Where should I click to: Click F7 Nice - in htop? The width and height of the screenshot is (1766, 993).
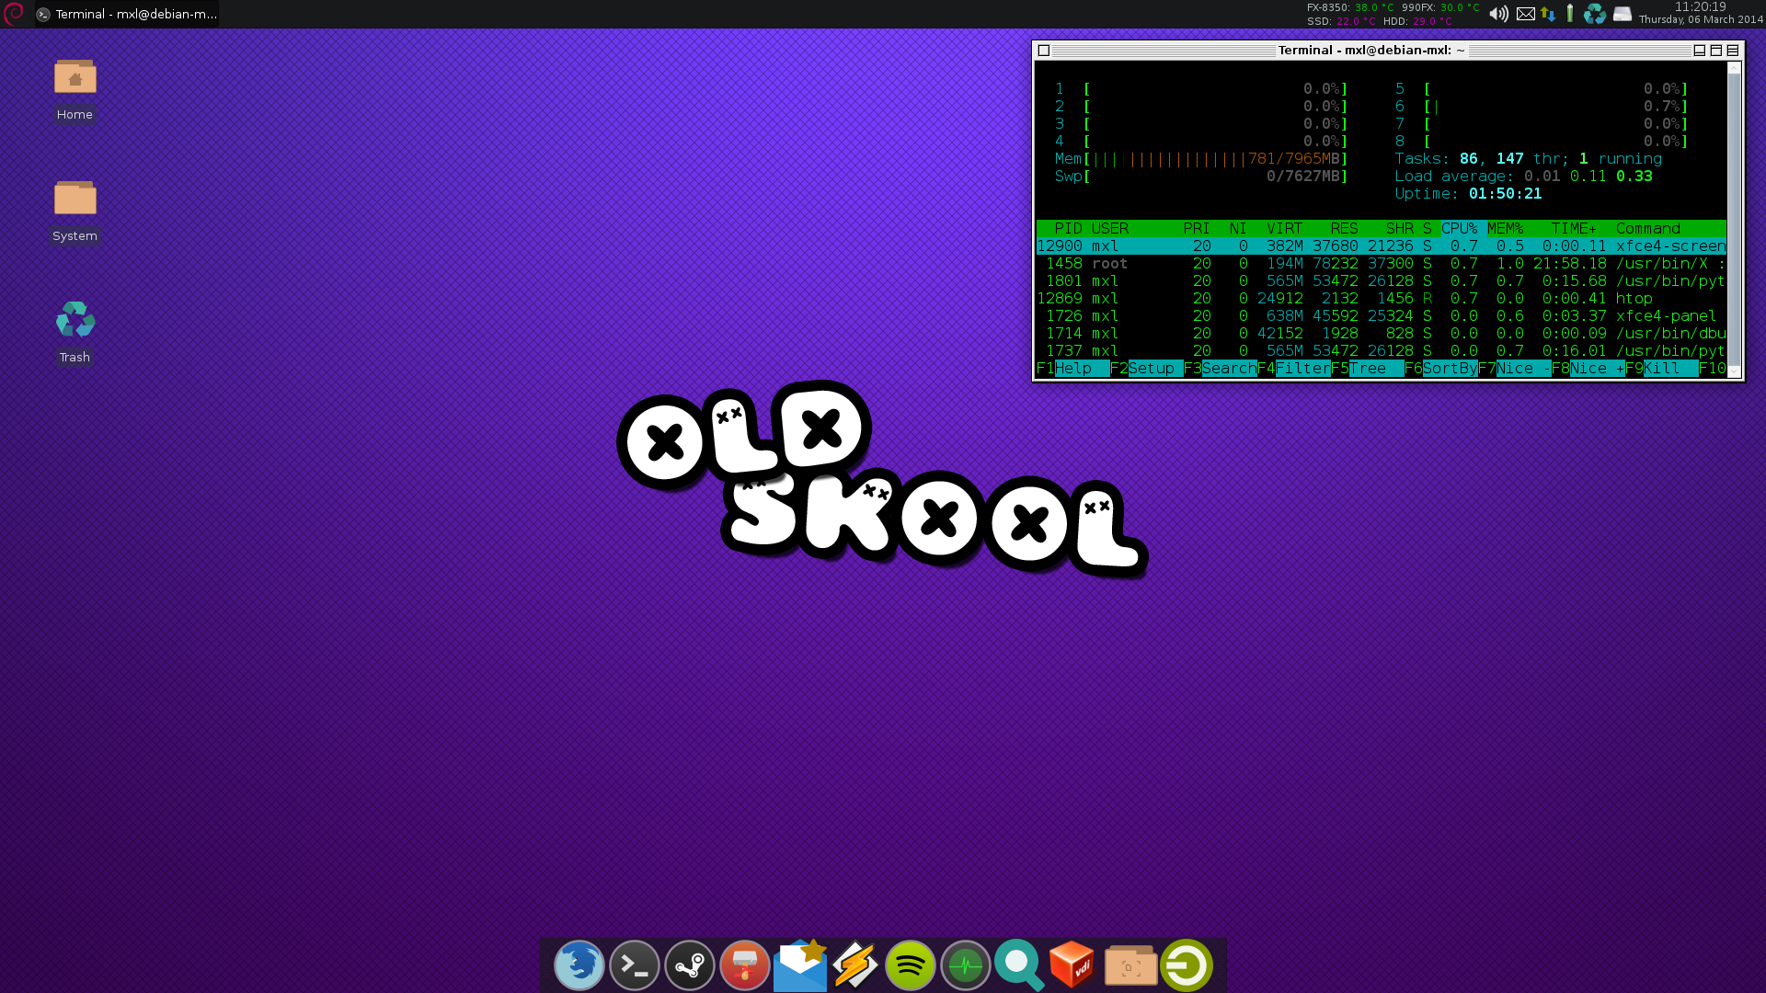(x=1514, y=369)
